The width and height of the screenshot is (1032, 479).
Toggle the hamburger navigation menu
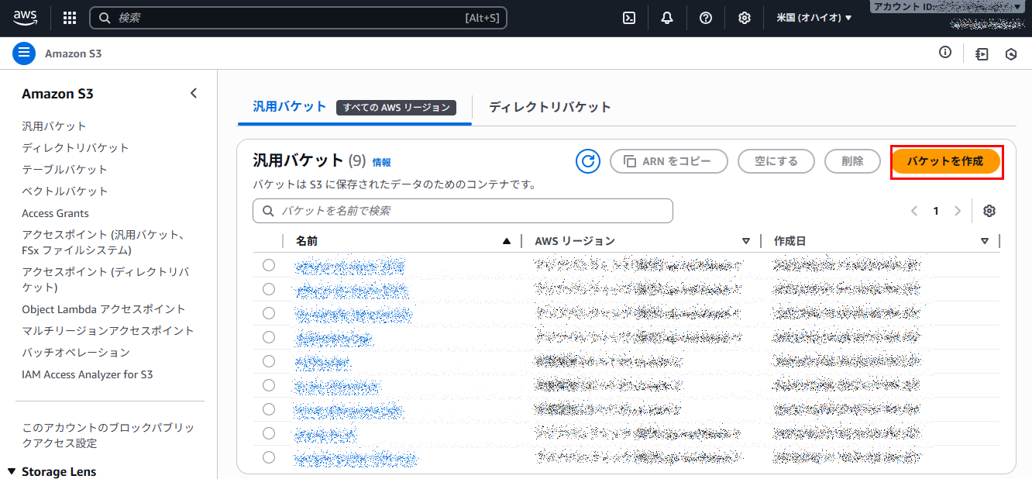point(24,53)
